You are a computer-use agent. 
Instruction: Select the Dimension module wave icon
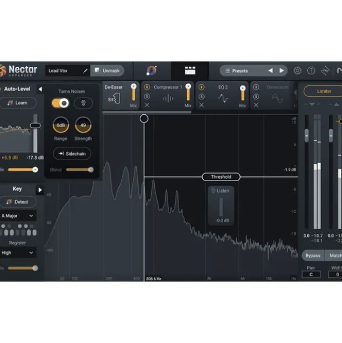point(277,99)
